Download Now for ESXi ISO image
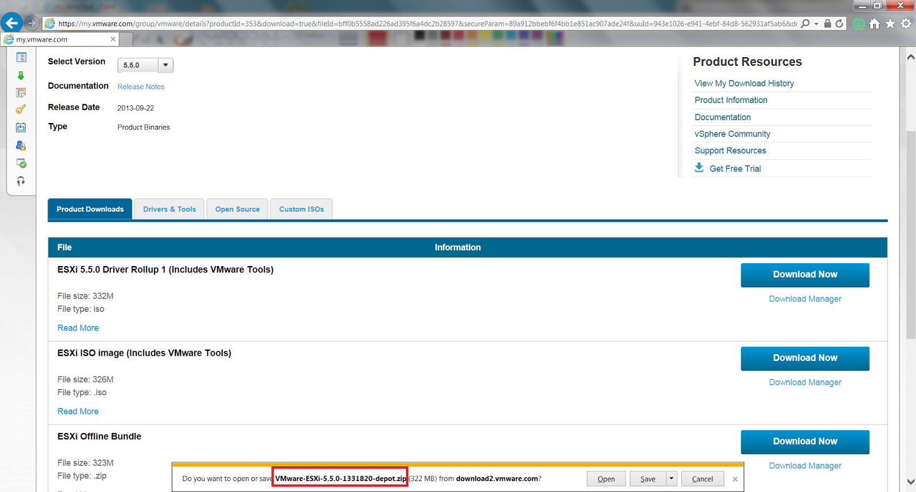916x492 pixels. 805,359
